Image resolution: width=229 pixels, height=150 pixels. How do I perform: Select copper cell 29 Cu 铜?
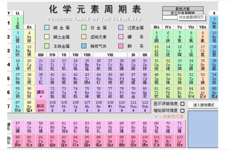coord(133,64)
